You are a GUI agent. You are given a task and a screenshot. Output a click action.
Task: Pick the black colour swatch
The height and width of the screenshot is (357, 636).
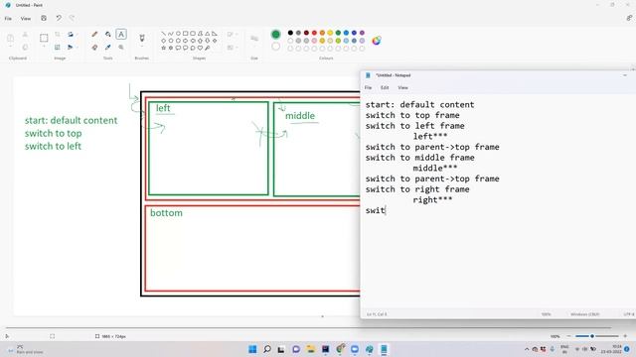[x=290, y=33]
